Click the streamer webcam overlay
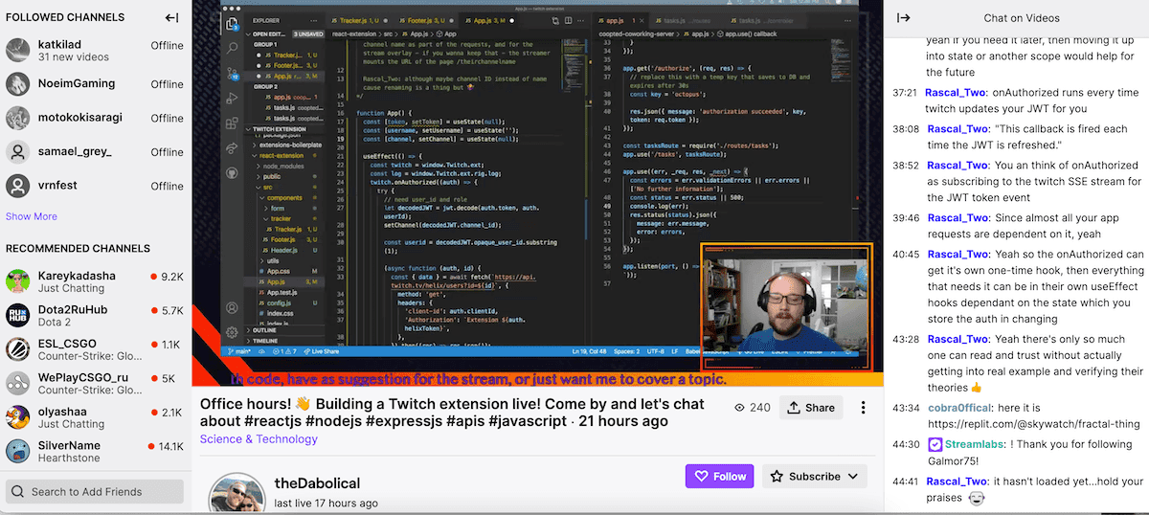 787,306
